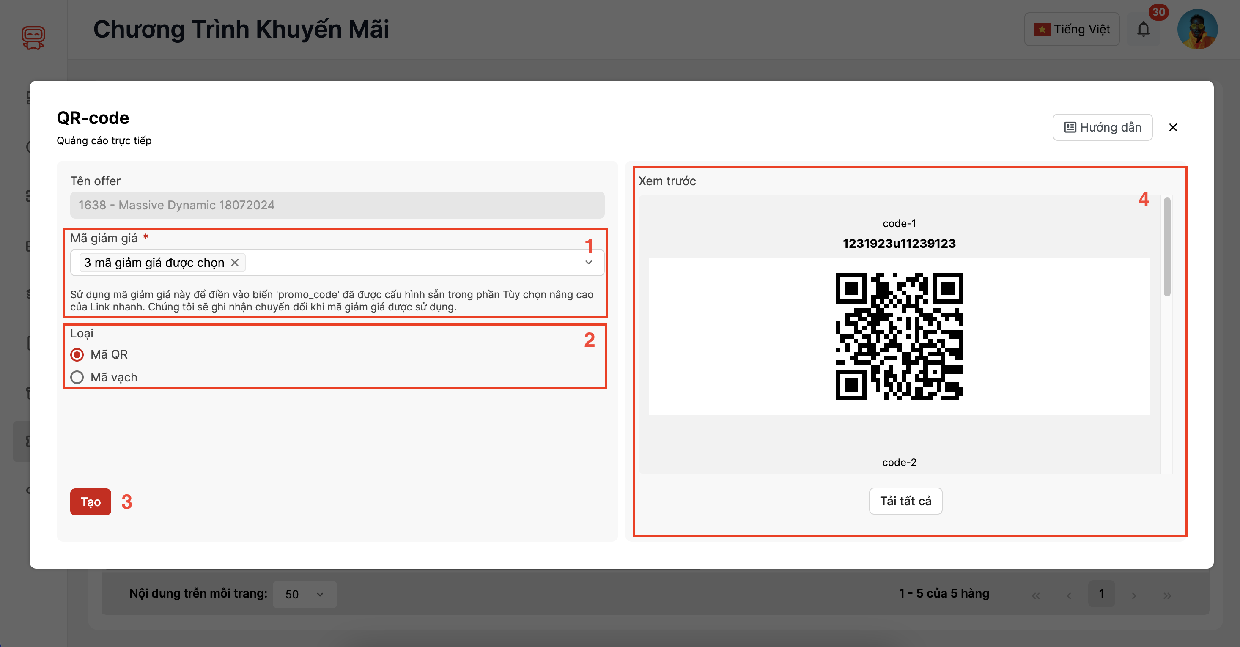Viewport: 1240px width, 647px height.
Task: Click the code-1 QR code image
Action: (899, 336)
